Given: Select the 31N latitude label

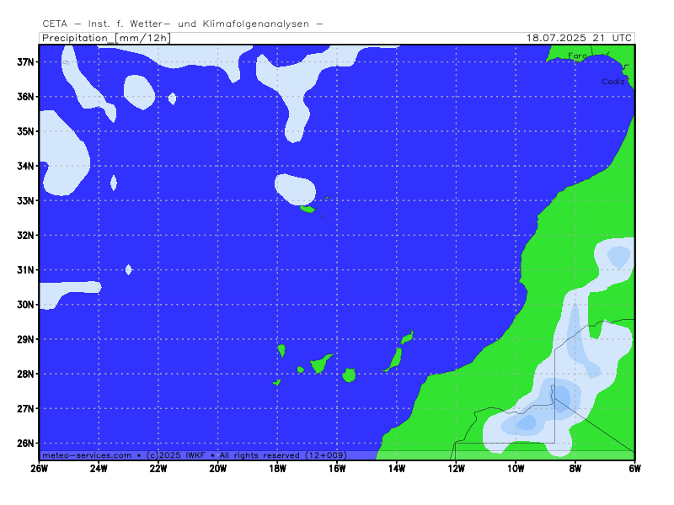Looking at the screenshot, I should coord(25,269).
